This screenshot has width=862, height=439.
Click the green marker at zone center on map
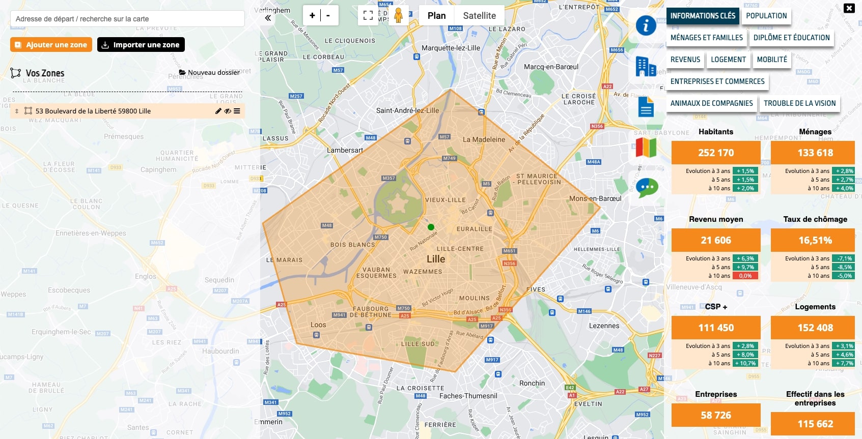[431, 227]
